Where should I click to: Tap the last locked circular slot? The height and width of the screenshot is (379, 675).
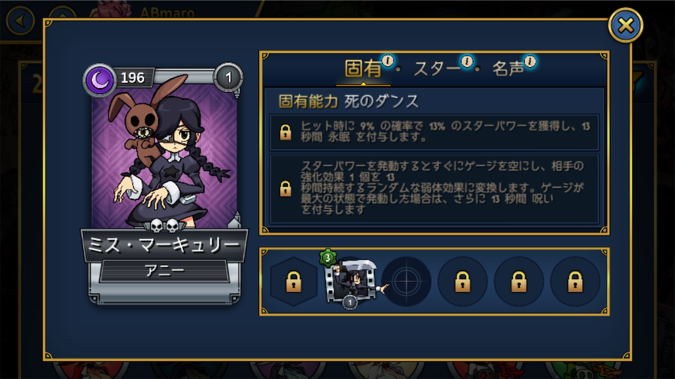[x=575, y=282]
